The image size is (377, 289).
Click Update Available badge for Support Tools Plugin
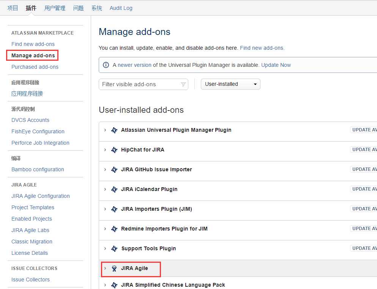pos(364,248)
